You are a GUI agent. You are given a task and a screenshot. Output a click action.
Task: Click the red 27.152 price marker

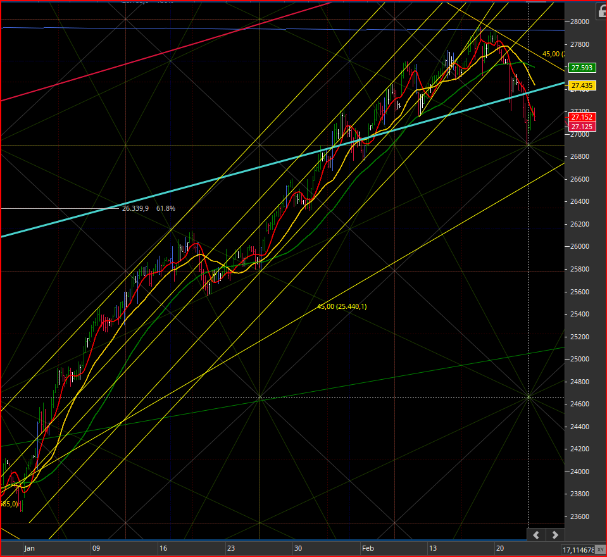[x=582, y=117]
